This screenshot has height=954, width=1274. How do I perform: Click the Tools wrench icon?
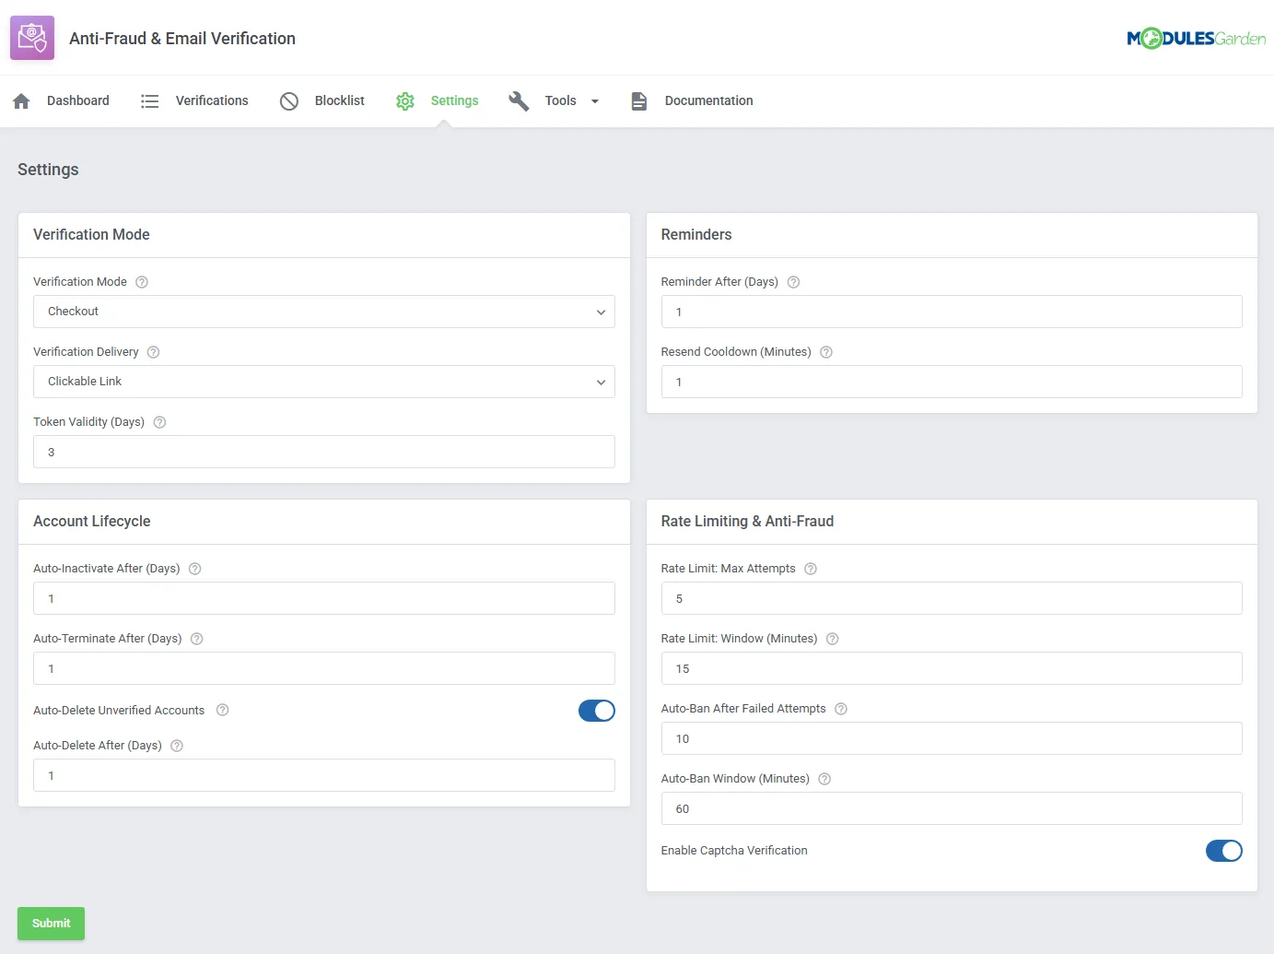point(519,101)
